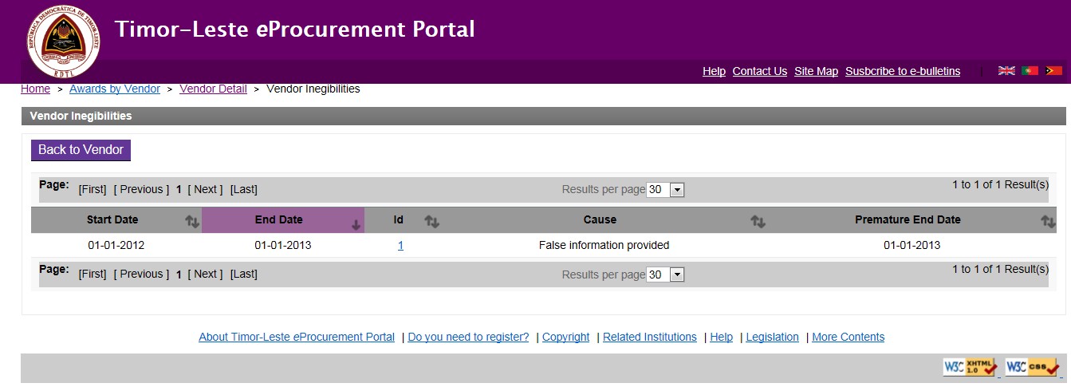Open Contact Us link
Screen dimensions: 1071x391
[x=759, y=71]
